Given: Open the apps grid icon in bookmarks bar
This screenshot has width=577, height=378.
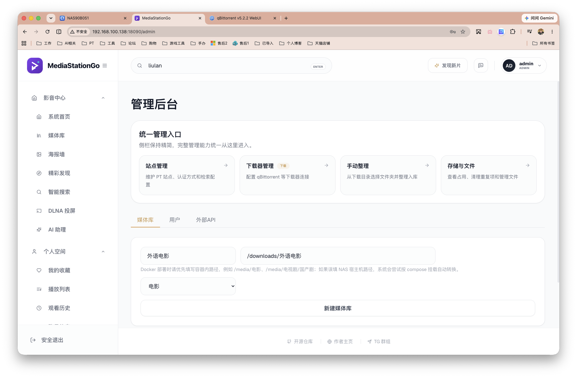Looking at the screenshot, I should [24, 43].
